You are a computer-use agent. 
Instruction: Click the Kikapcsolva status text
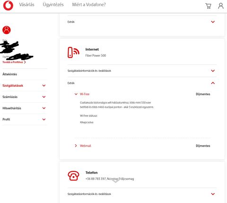[87, 122]
